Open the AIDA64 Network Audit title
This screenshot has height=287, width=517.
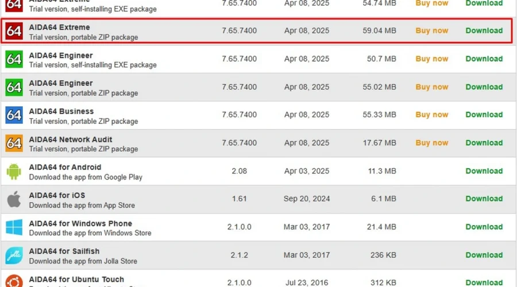coord(71,139)
